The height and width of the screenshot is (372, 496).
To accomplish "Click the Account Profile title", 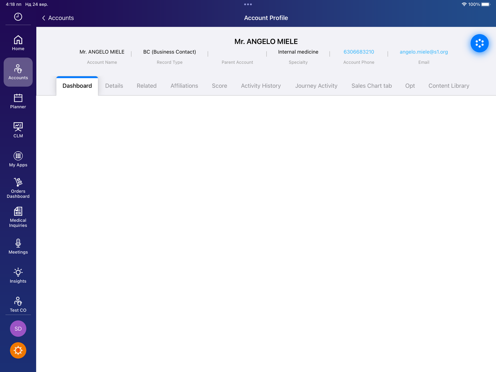I will 266,18.
